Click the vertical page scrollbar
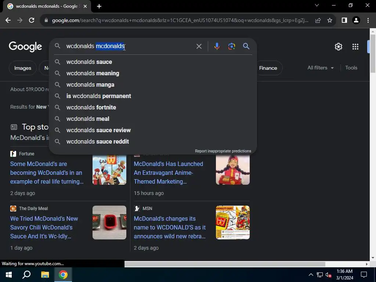The height and width of the screenshot is (282, 376). [373, 54]
